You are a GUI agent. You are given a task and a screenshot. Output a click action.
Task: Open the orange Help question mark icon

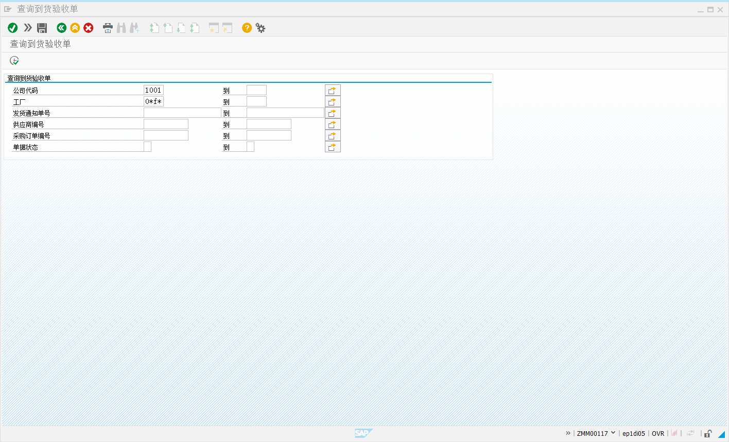coord(247,28)
